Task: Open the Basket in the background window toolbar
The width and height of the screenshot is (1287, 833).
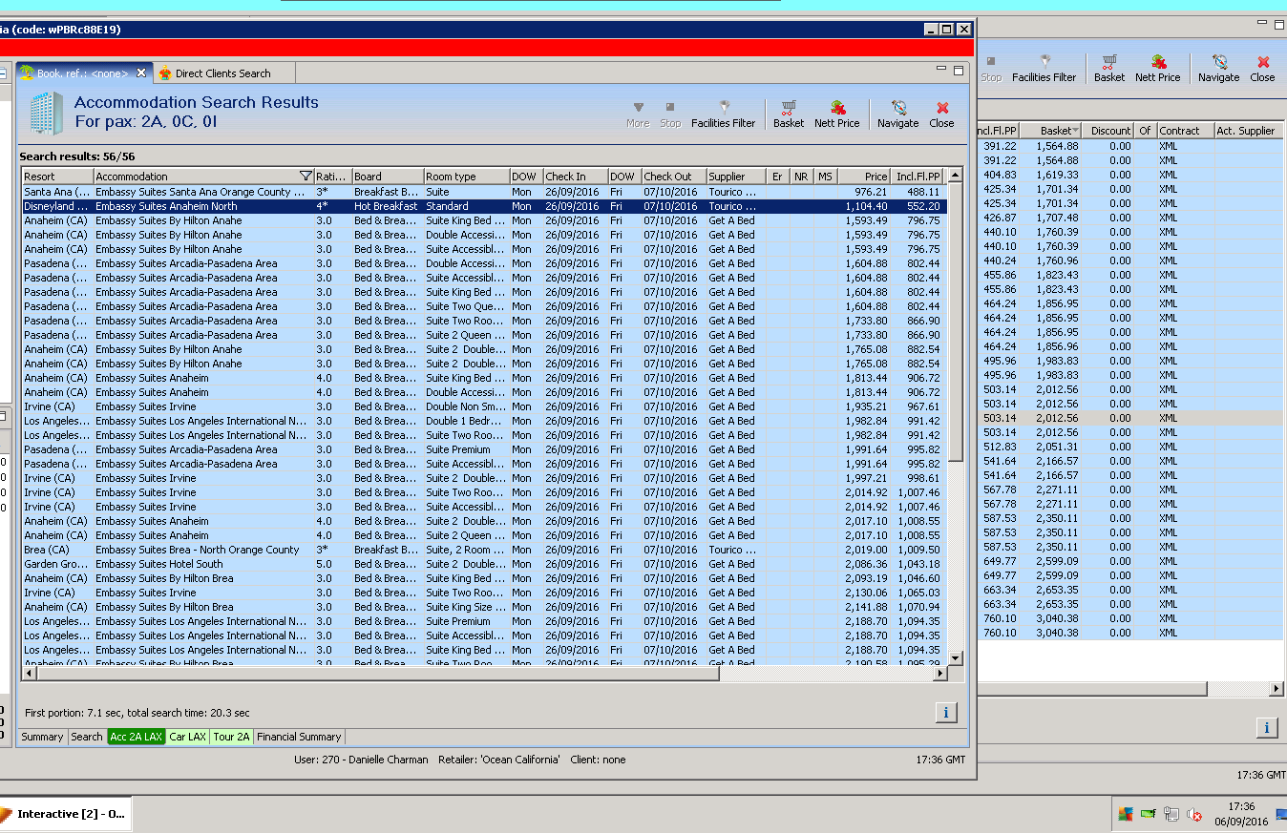Action: (x=1108, y=68)
